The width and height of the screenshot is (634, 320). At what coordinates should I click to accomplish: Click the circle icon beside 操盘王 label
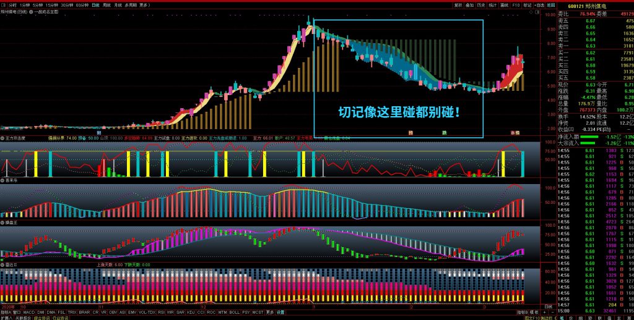[x=2, y=221]
